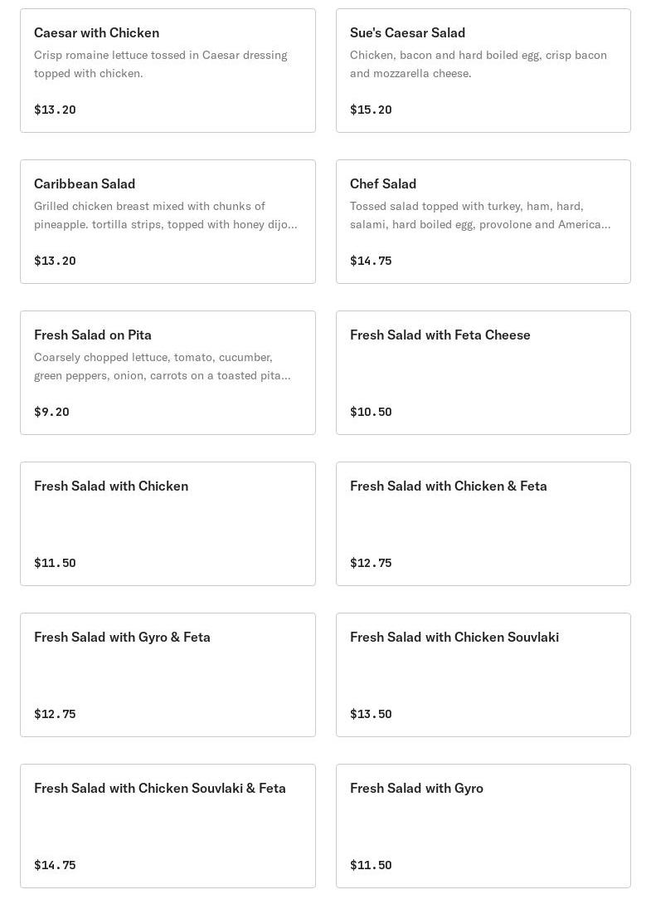The height and width of the screenshot is (914, 651).
Task: Click the $10.50 price under Feta Cheese salad
Action: pos(371,412)
